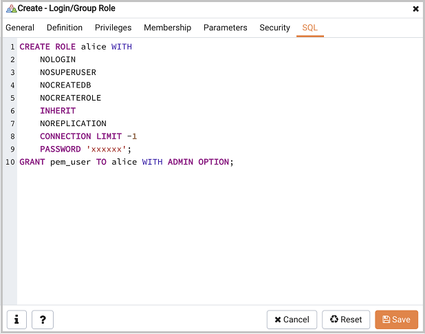Click the info (i) button
The image size is (425, 334).
point(17,320)
